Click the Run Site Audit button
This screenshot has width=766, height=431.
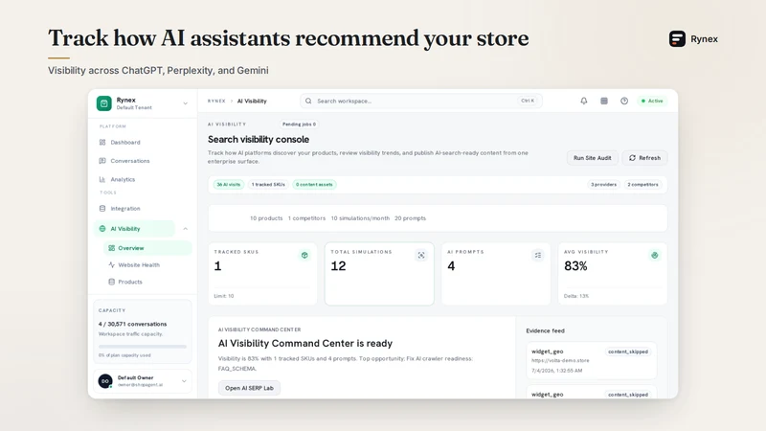point(592,158)
